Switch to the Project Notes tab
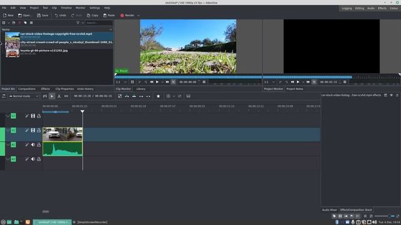The height and width of the screenshot is (225, 401). 294,89
